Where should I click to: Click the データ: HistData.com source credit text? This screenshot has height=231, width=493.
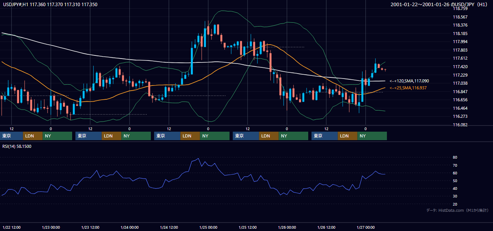tap(458, 210)
